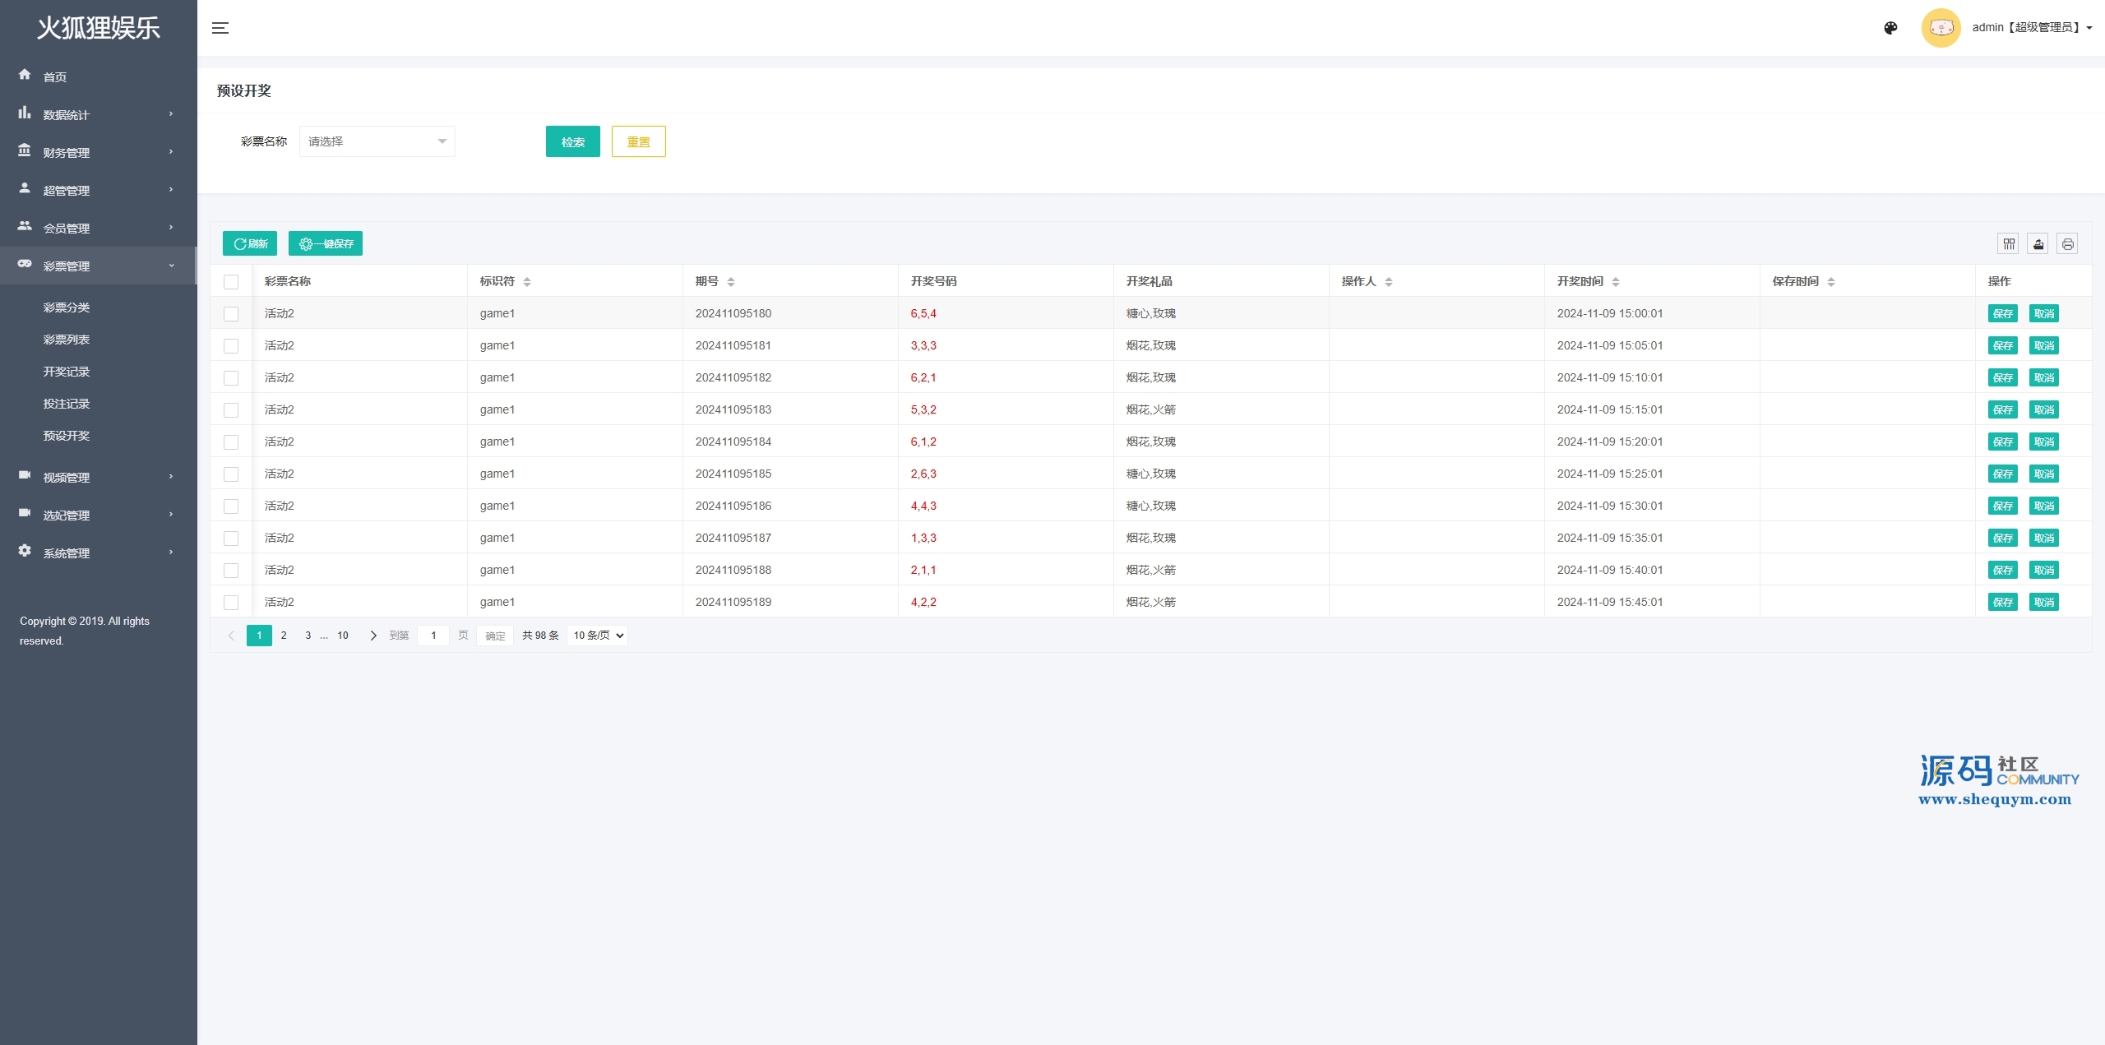This screenshot has height=1045, width=2105.
Task: Click the print table icon
Action: (2067, 244)
